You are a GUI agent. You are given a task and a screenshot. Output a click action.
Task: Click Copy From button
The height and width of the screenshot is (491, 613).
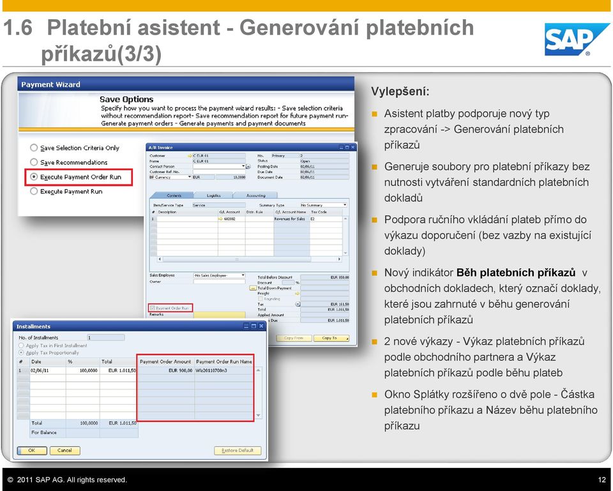[294, 338]
